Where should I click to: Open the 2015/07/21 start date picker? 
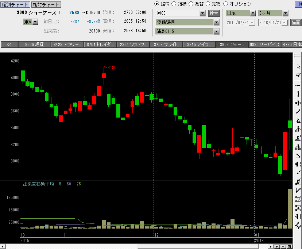[x=252, y=23]
